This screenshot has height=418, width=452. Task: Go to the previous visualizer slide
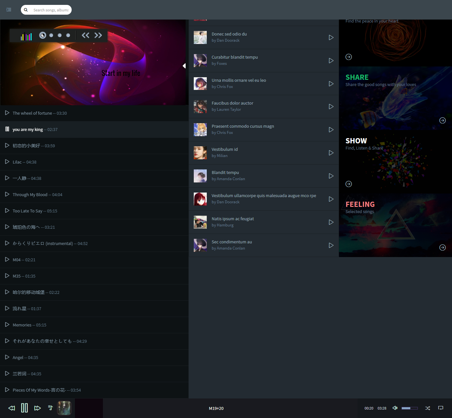[85, 35]
